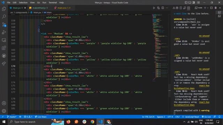Open Google Chrome from the taskbar
The width and height of the screenshot is (223, 125).
tap(92, 122)
